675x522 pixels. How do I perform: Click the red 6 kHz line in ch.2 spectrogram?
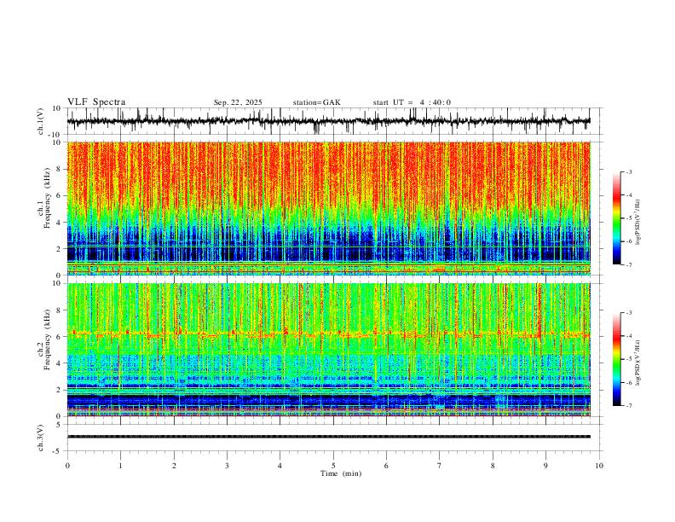[328, 334]
